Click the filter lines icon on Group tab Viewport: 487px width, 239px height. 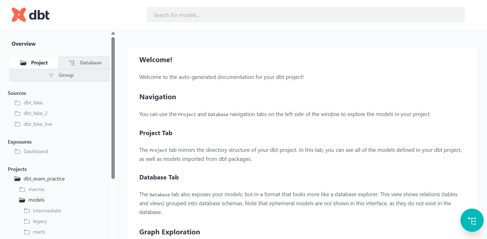coord(51,75)
